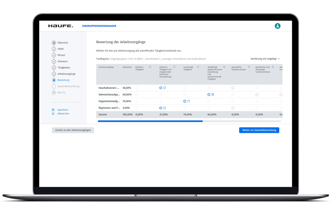The height and width of the screenshot is (216, 331).
Task: Select 'gründliche und vielseitige Fachkenntnisse' for Sekretariatsaufgaben
Action: [x=257, y=95]
